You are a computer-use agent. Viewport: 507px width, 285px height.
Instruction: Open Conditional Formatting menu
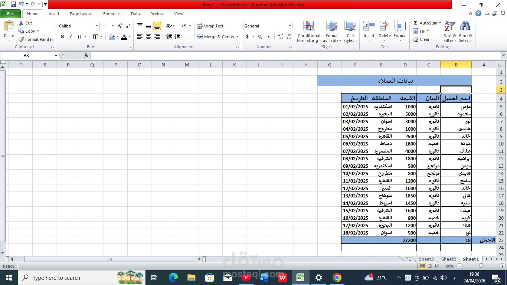click(308, 32)
